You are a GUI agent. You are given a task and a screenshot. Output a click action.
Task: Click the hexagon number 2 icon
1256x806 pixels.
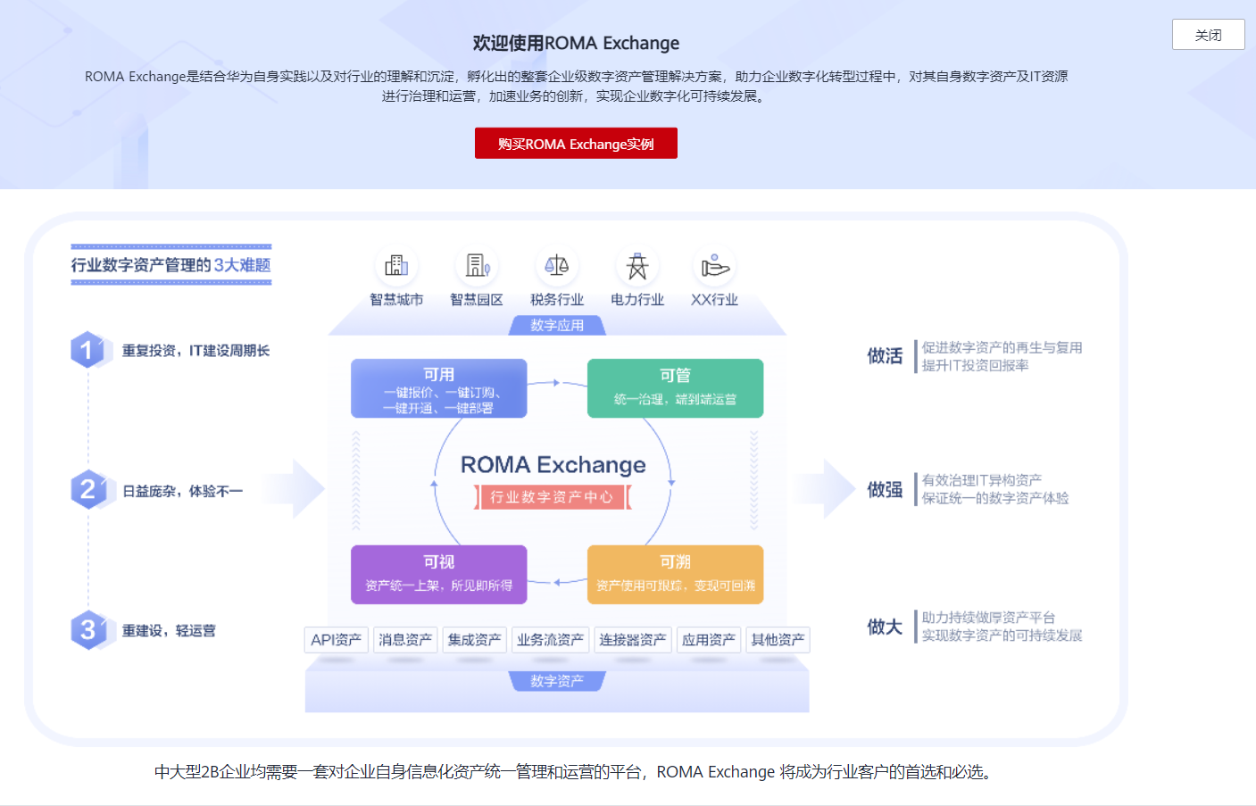[87, 489]
